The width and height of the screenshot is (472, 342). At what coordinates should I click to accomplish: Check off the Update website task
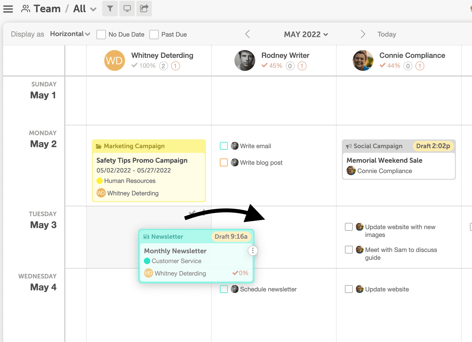pos(349,289)
